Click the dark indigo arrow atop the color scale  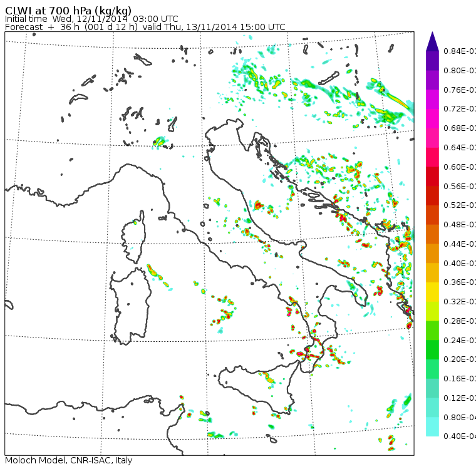coord(432,41)
